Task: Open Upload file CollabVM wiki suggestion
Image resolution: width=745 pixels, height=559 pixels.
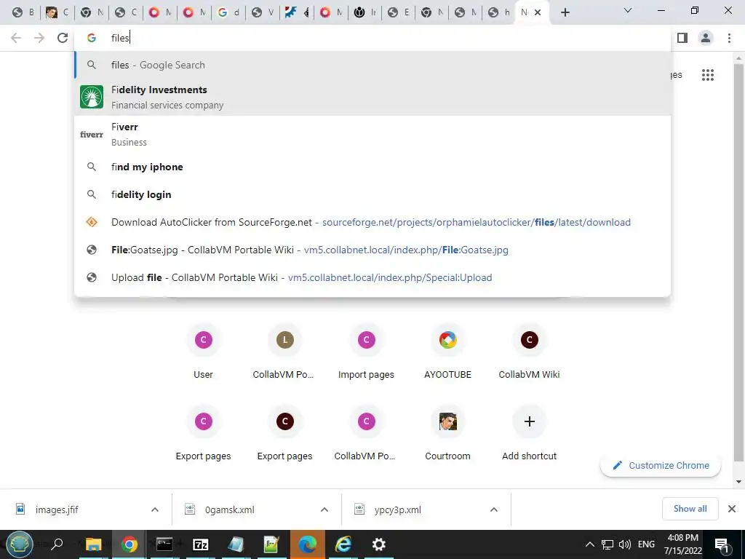Action: click(372, 277)
